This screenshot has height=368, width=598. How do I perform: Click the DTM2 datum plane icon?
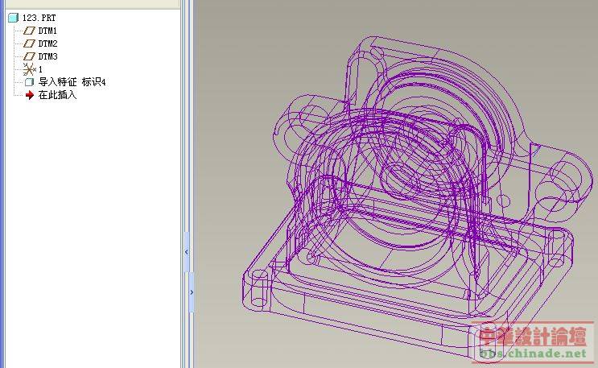click(30, 43)
